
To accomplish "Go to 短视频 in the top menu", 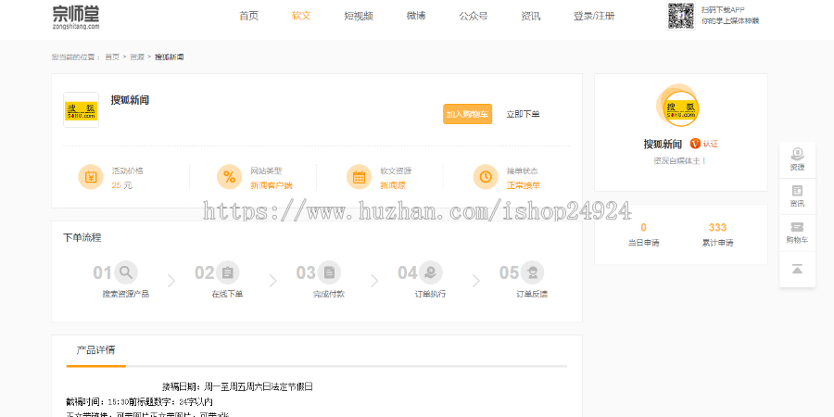I will point(359,16).
